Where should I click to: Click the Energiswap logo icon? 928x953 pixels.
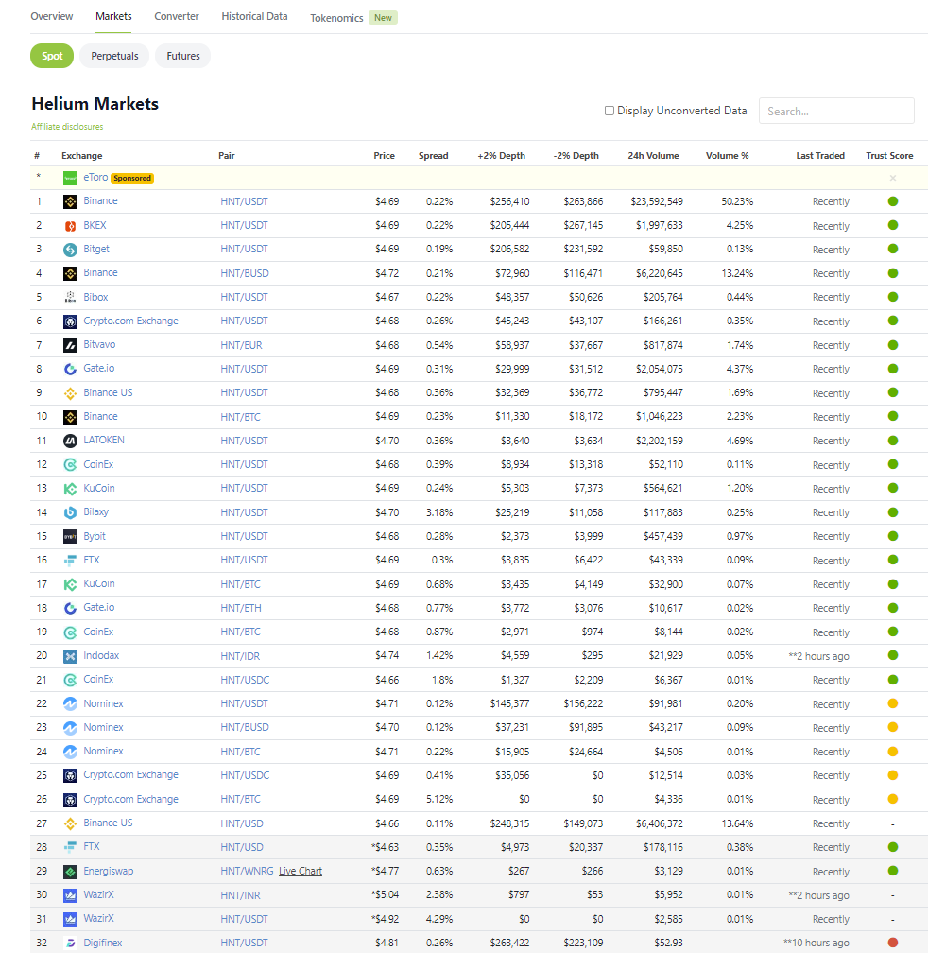coord(70,871)
